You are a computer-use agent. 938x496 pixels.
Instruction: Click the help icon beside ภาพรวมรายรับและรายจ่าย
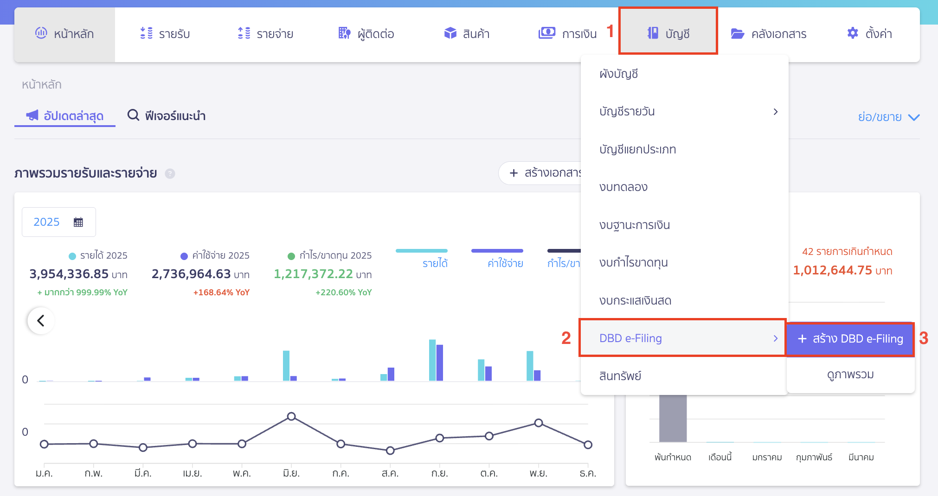coord(170,174)
